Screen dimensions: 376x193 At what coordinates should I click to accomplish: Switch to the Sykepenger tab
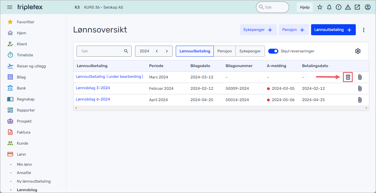[x=250, y=51]
